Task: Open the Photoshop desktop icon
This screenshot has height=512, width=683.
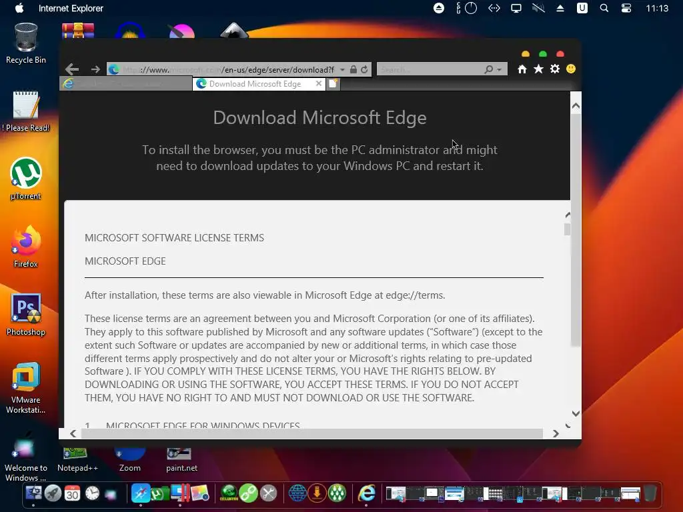Action: 26,315
